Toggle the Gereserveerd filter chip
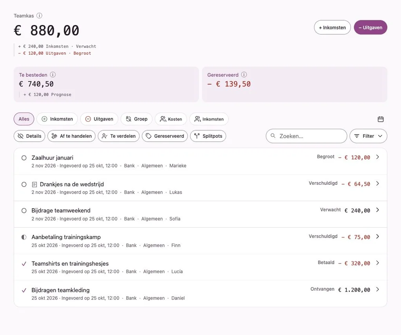Image resolution: width=401 pixels, height=335 pixels. 165,136
